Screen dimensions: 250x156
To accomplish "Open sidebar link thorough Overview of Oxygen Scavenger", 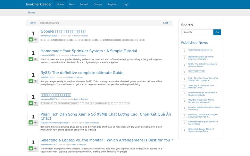I will click(x=203, y=115).
